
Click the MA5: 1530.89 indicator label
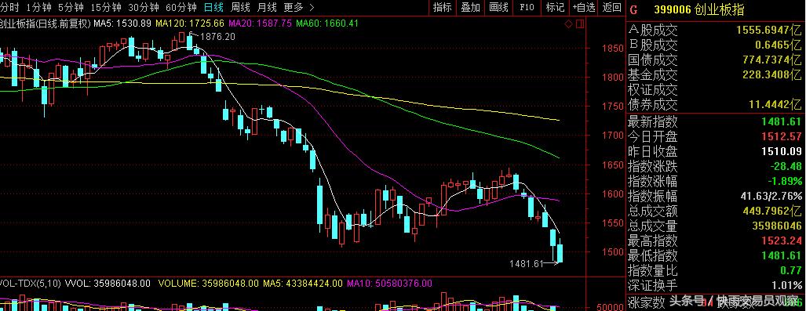pyautogui.click(x=122, y=24)
